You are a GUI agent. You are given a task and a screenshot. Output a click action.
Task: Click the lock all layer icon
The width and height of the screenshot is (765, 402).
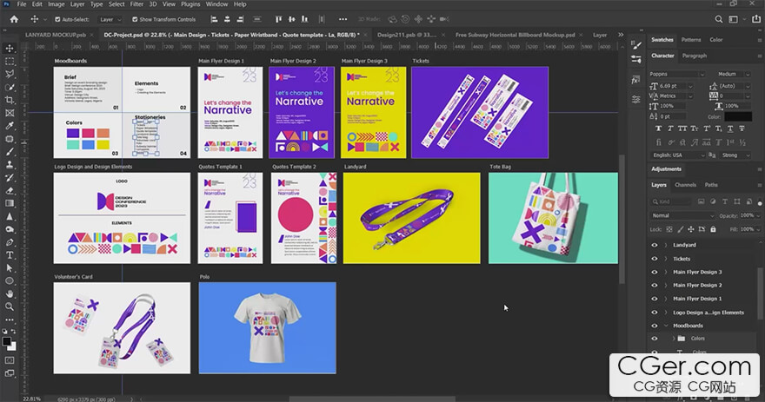tap(713, 229)
